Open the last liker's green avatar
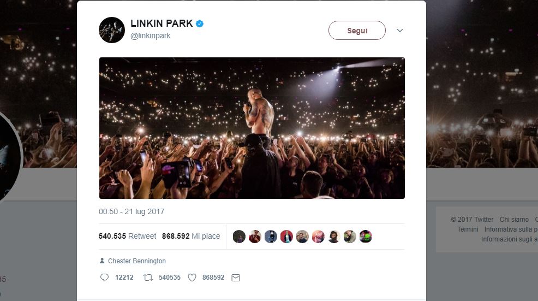Screen dimensions: 538x301 pyautogui.click(x=366, y=237)
